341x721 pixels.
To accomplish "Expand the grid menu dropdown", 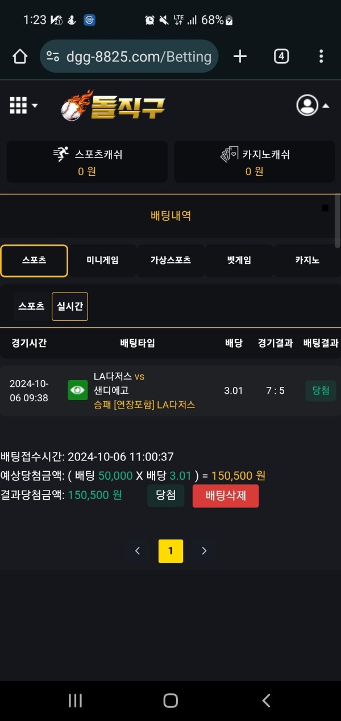I will [24, 105].
